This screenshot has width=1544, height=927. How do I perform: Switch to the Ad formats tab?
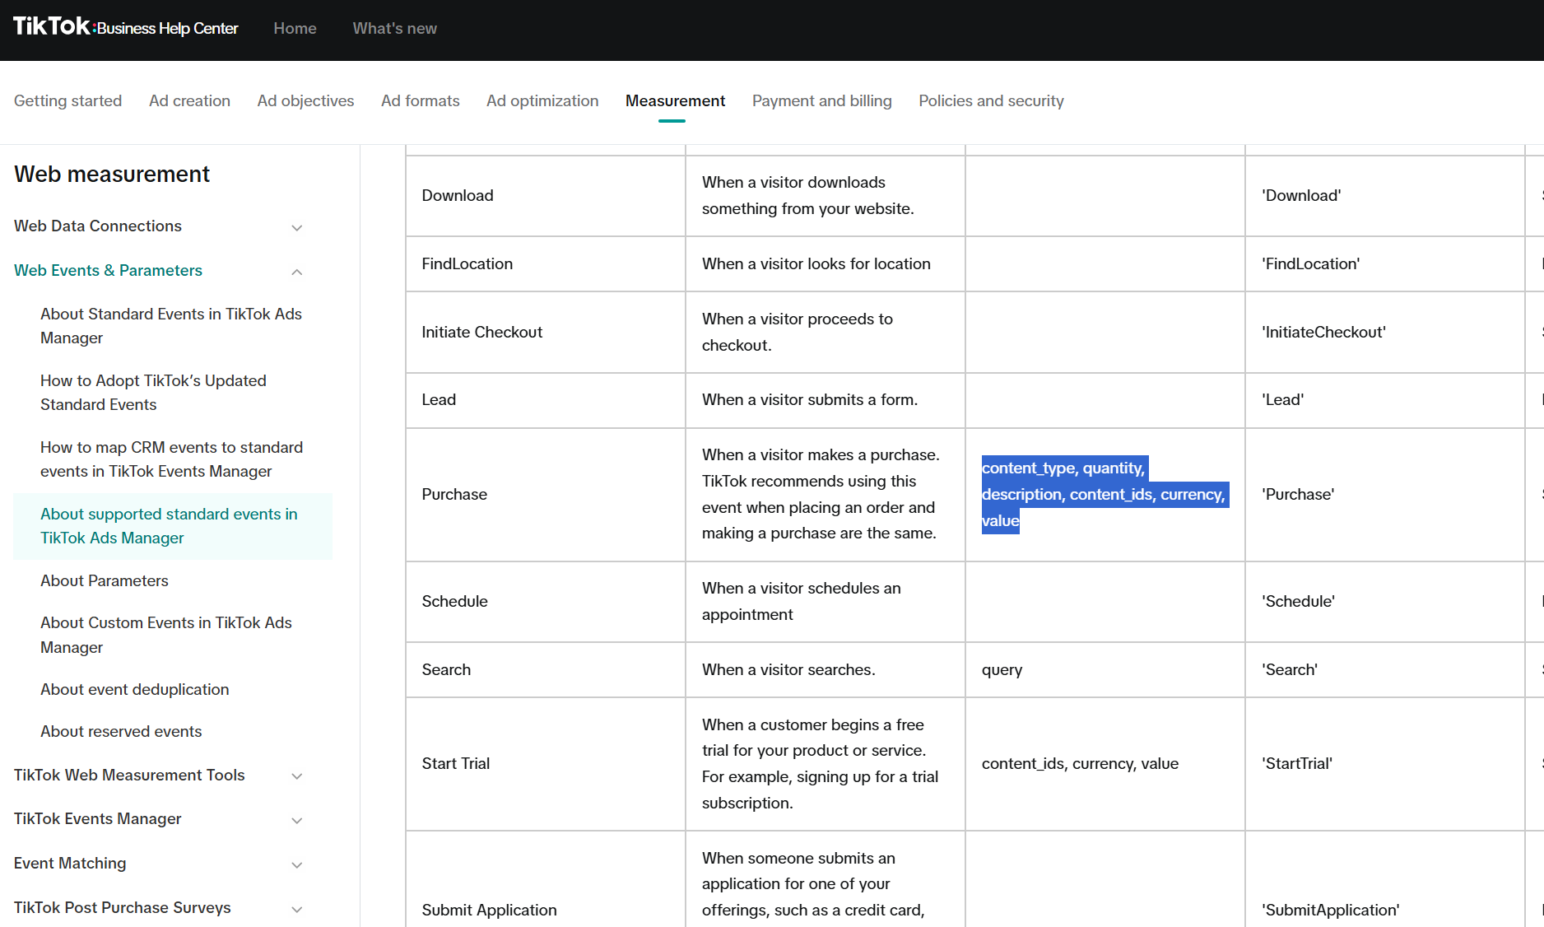pyautogui.click(x=420, y=100)
